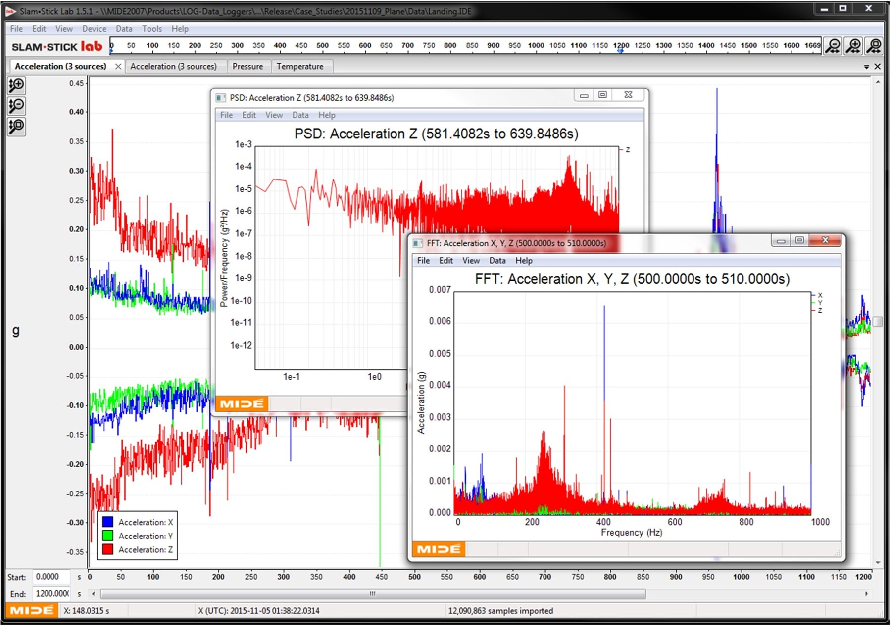This screenshot has width=891, height=626.
Task: Click the SLAM STICK lab logo
Action: coord(54,45)
